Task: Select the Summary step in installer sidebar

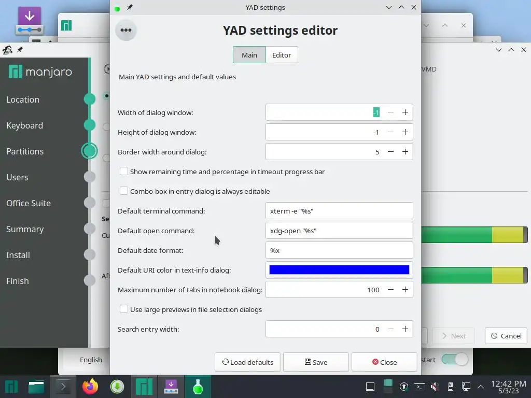Action: pos(25,229)
